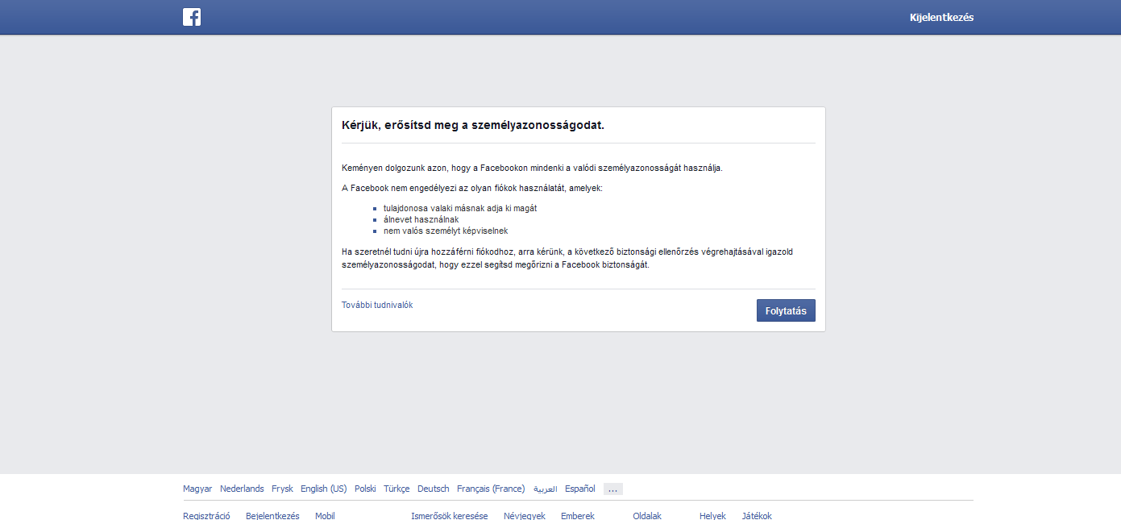Expand more languages with the ellipsis button
The width and height of the screenshot is (1121, 520).
612,489
